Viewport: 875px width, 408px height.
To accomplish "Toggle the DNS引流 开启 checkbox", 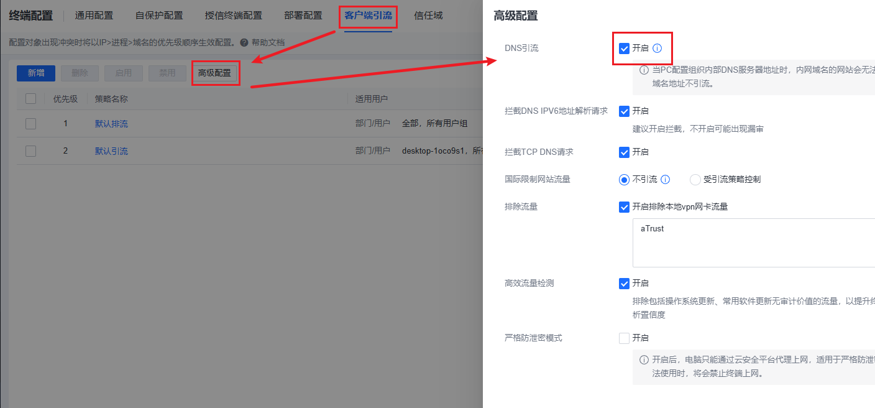I will coord(625,49).
